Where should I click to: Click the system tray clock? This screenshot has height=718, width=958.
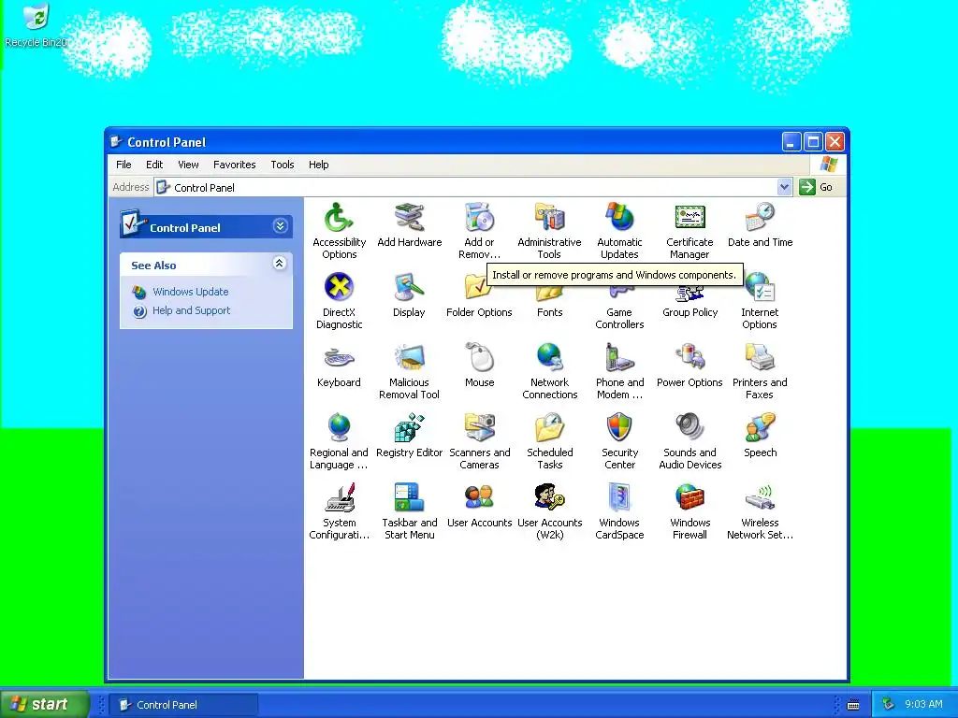[x=923, y=704]
